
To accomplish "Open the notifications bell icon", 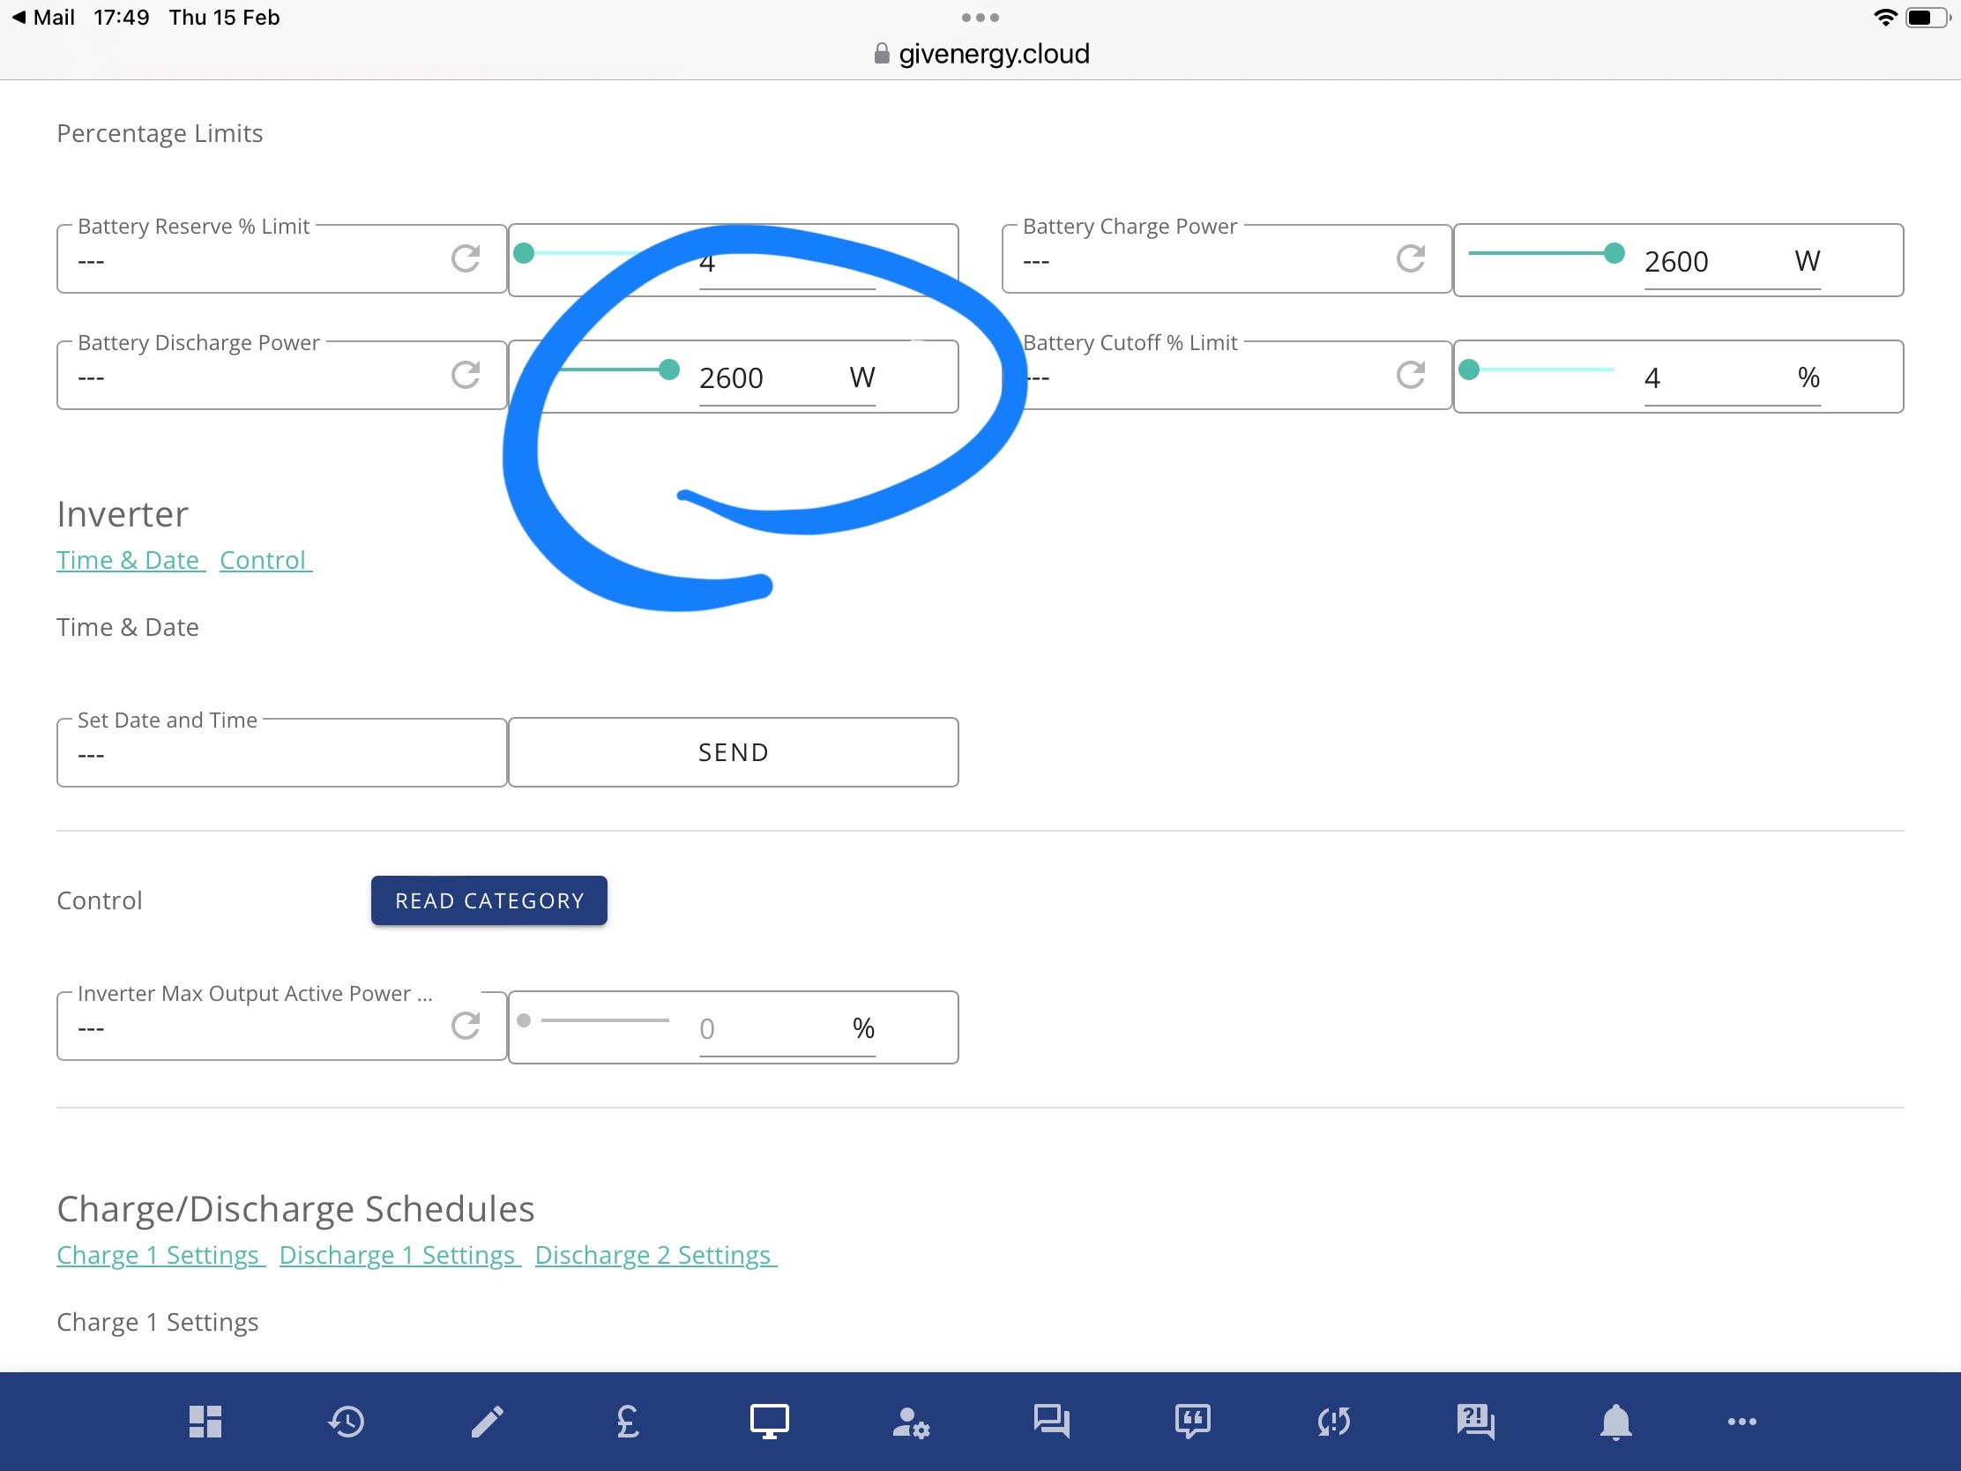I will pos(1616,1422).
